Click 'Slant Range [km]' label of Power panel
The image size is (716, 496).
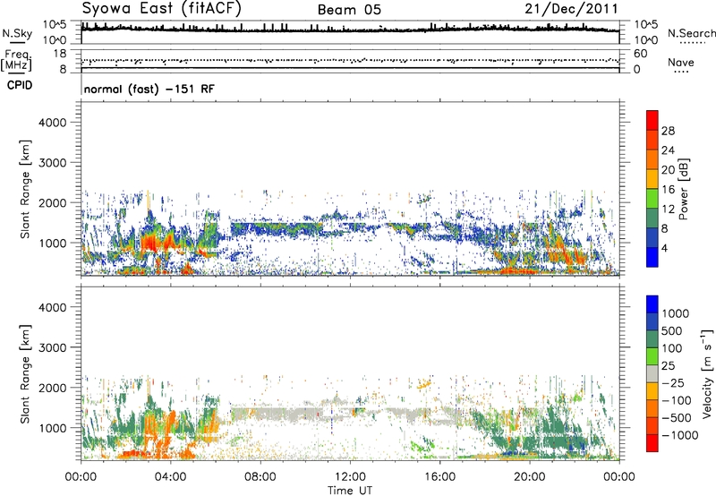(25, 189)
